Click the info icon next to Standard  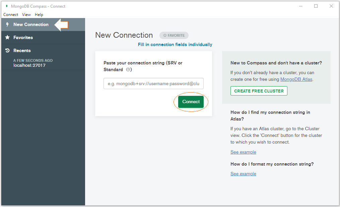(x=128, y=69)
